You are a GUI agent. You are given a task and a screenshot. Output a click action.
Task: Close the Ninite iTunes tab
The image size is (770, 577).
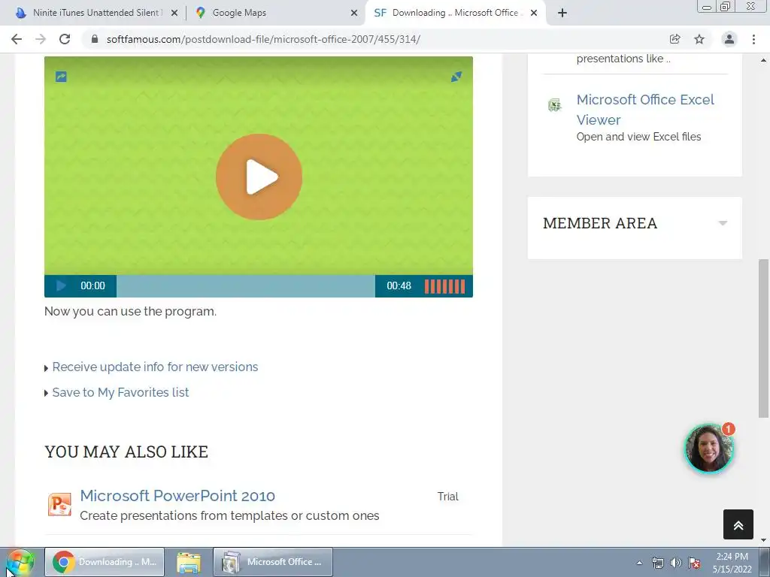pos(174,14)
